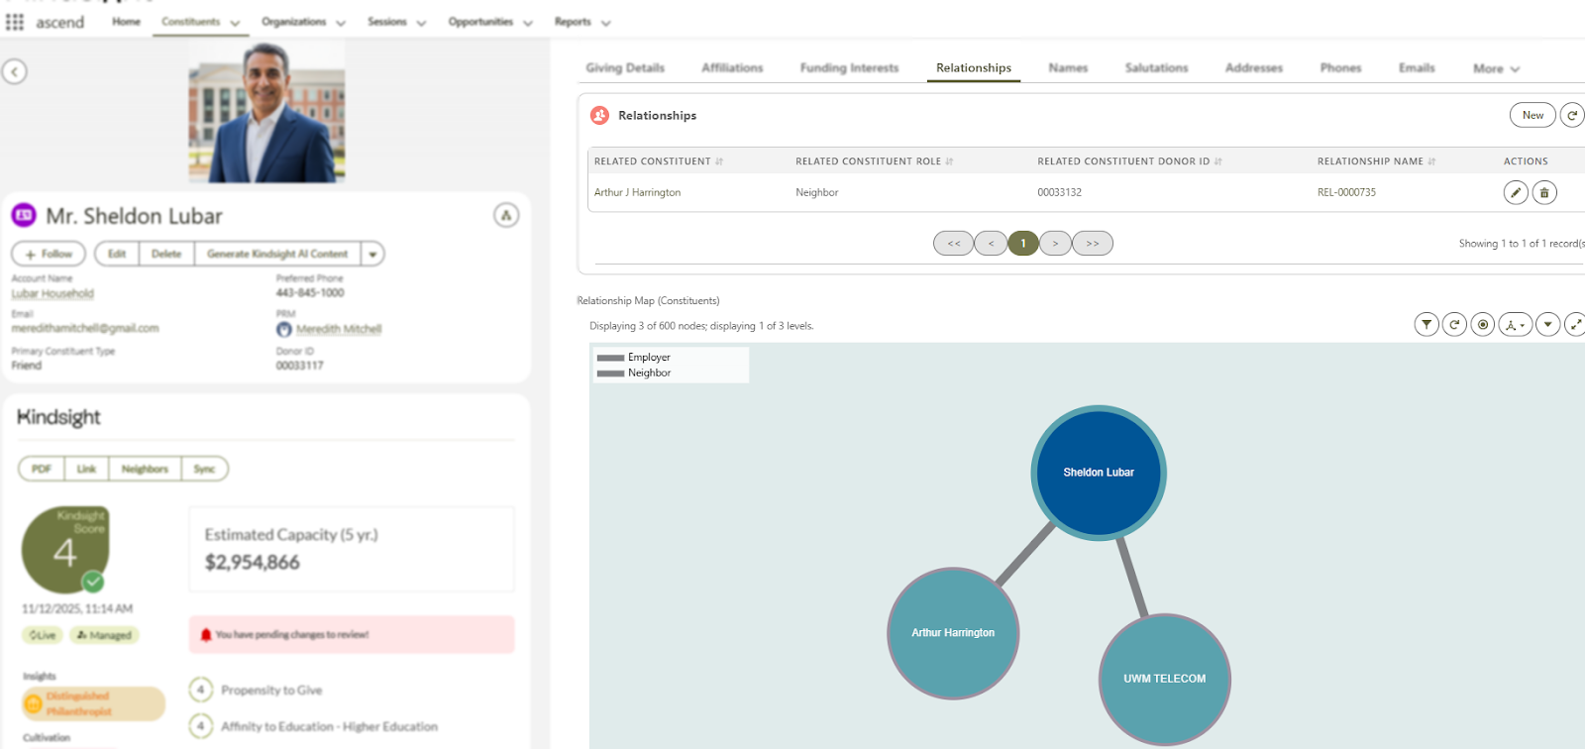Screen dimensions: 1585x749
Task: Switch to the Giving Details tab
Action: pyautogui.click(x=625, y=67)
